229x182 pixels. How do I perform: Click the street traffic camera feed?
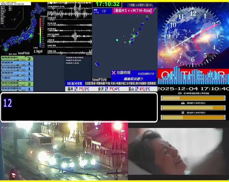(64, 151)
